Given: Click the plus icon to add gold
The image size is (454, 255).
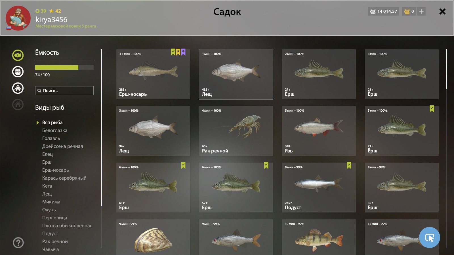Looking at the screenshot, I should coord(421,11).
